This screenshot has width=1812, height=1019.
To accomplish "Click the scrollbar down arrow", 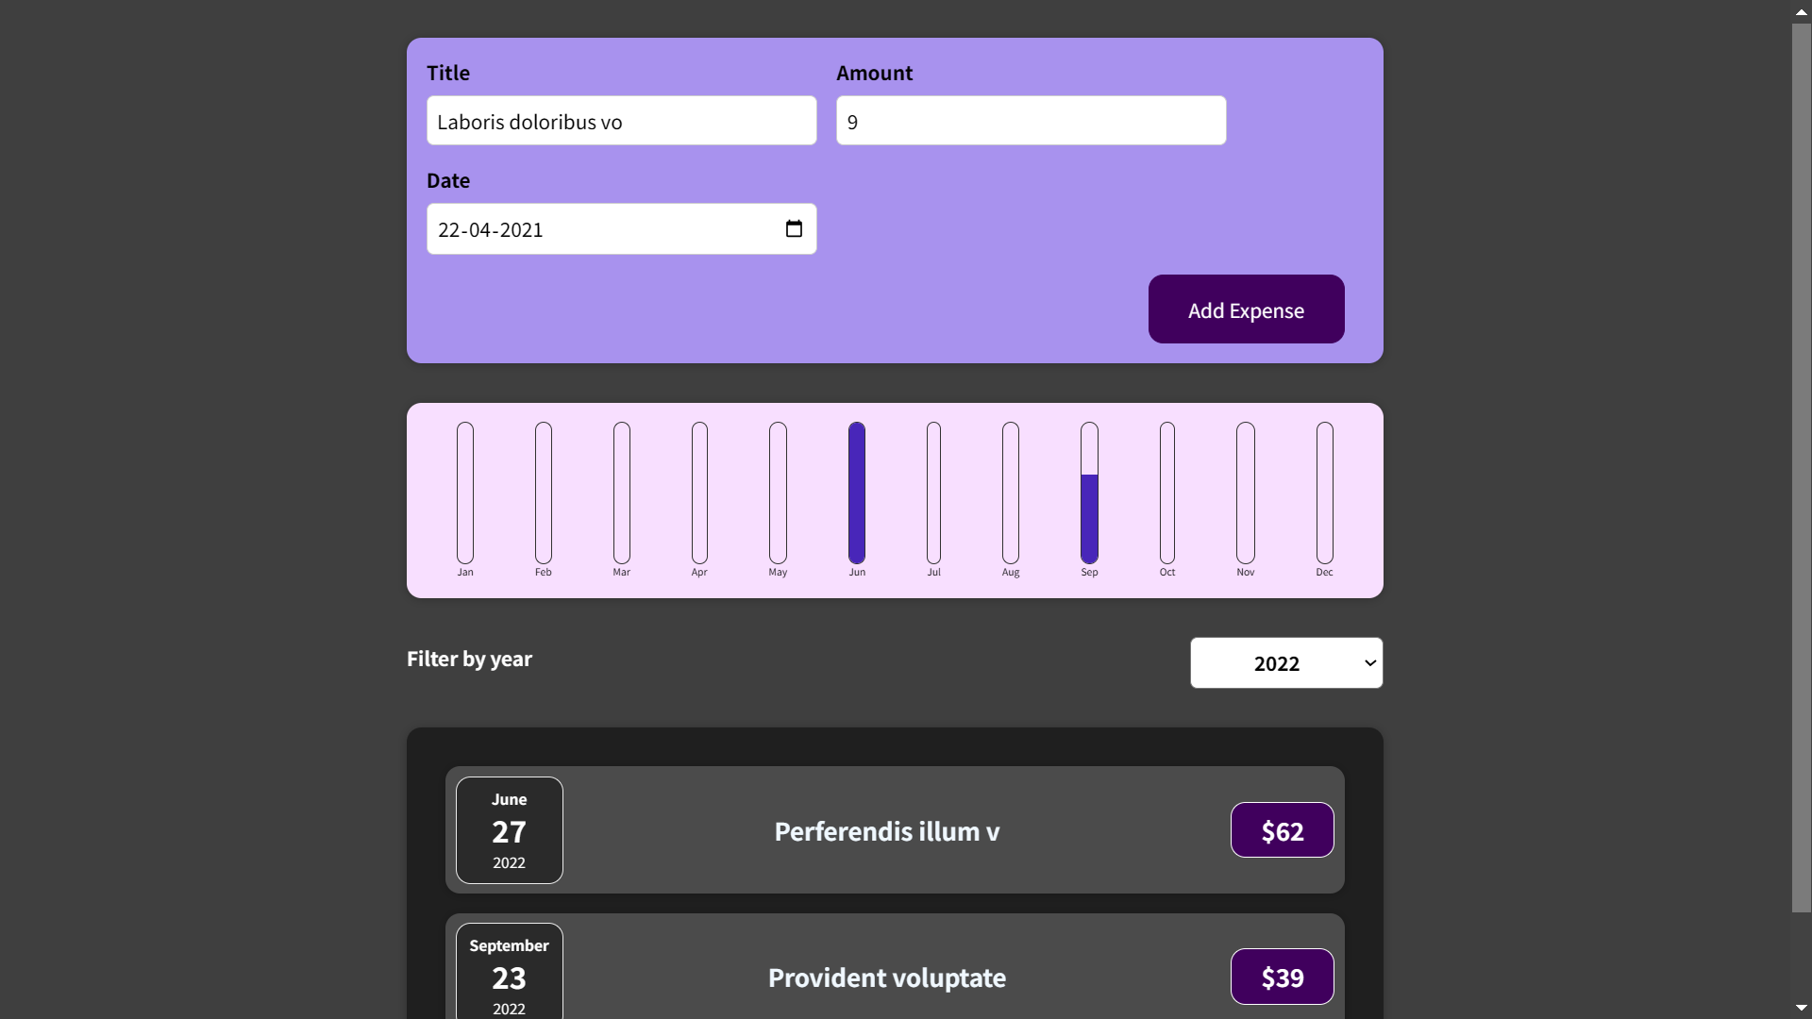I will 1801,1008.
